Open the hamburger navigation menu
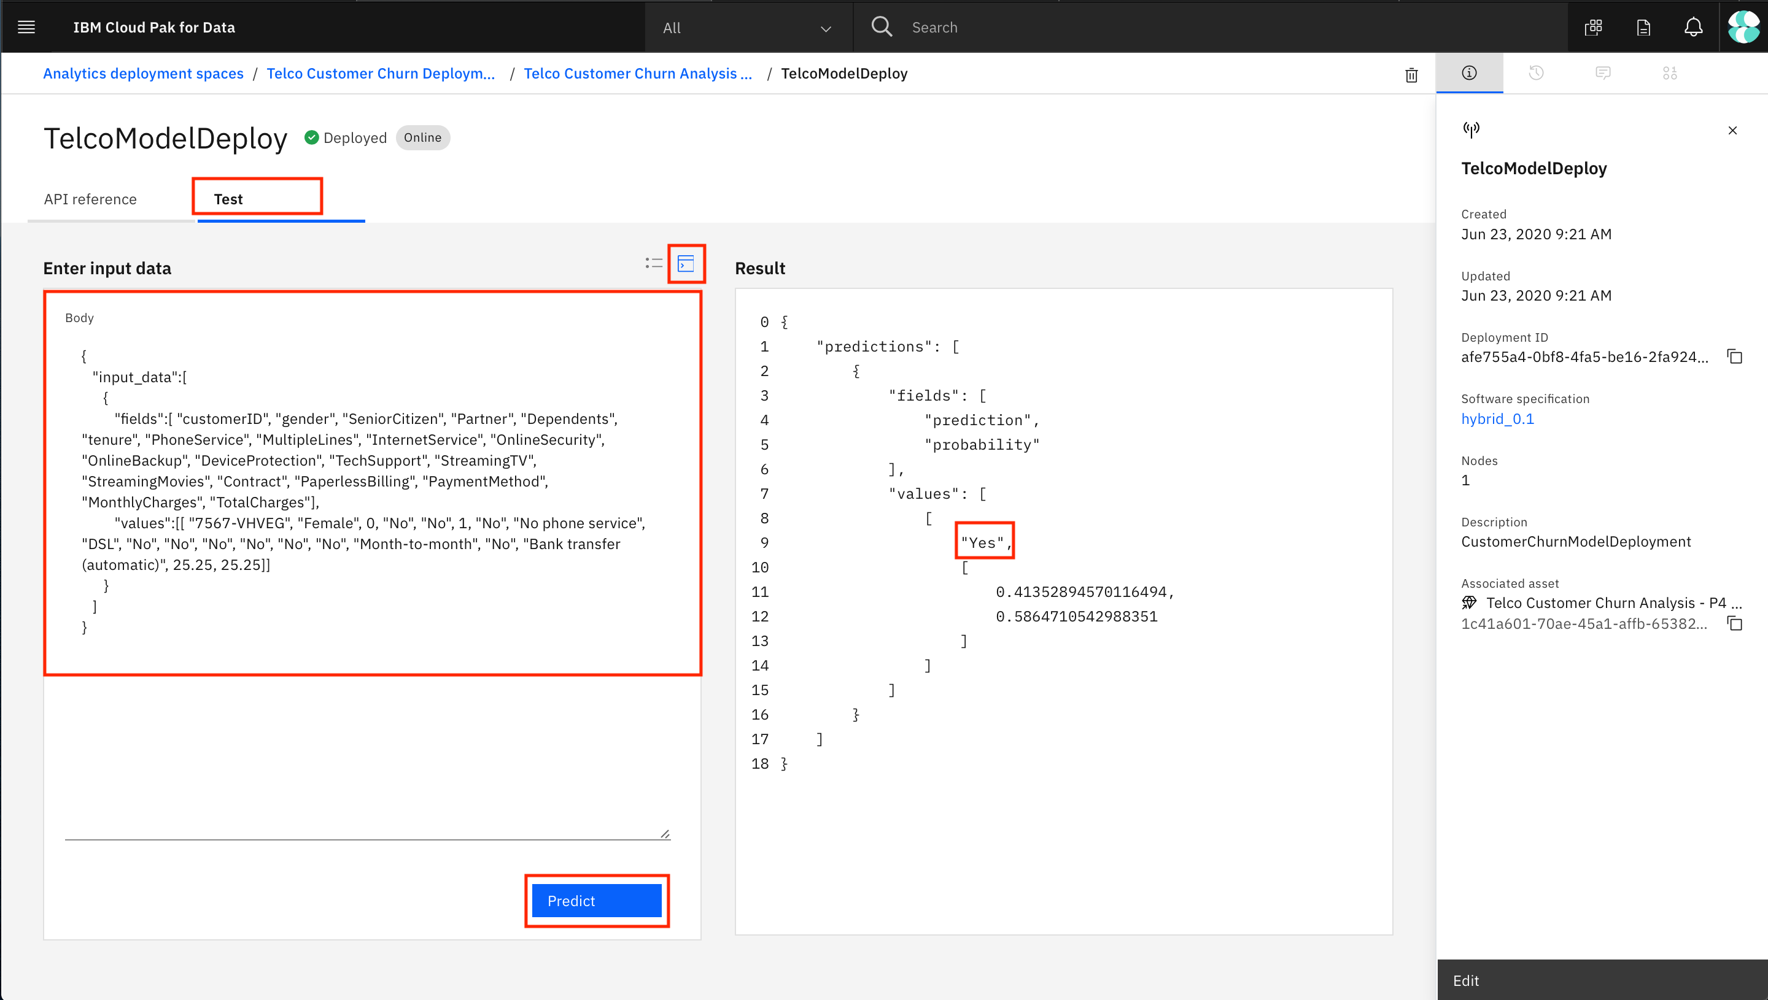Screen dimensions: 1768x1000 (x=26, y=28)
